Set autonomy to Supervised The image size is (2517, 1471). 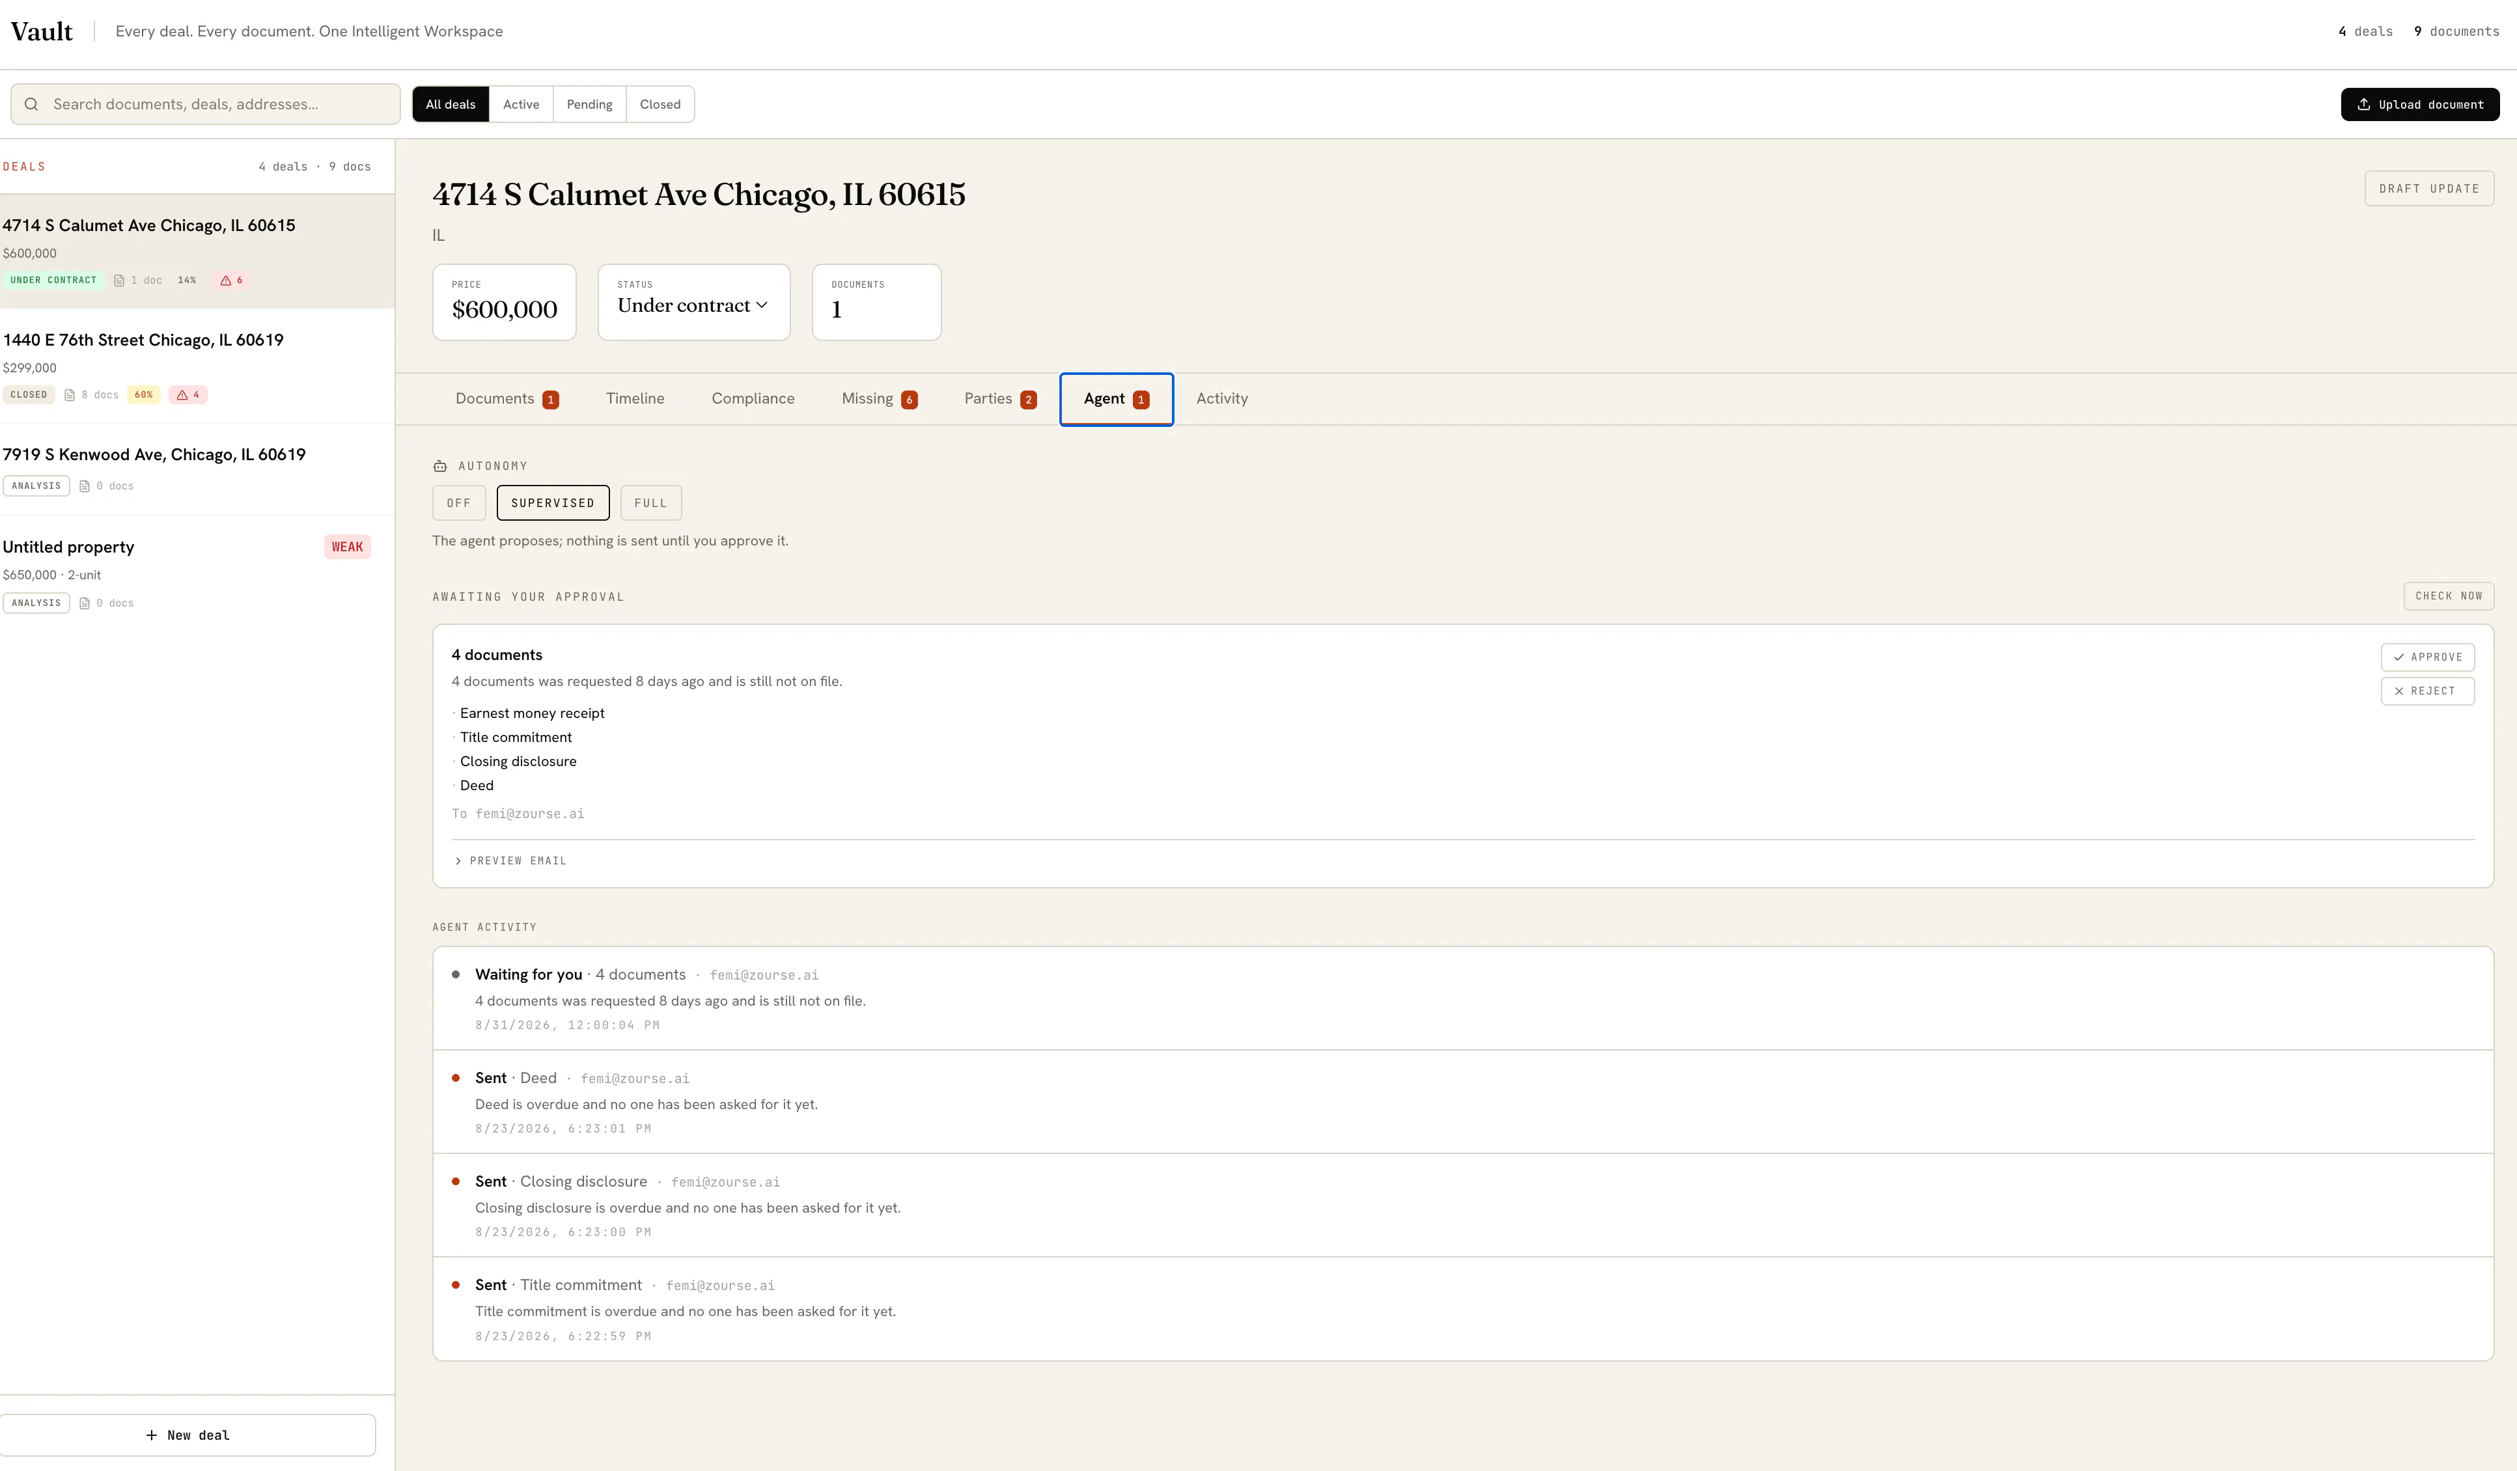[552, 503]
